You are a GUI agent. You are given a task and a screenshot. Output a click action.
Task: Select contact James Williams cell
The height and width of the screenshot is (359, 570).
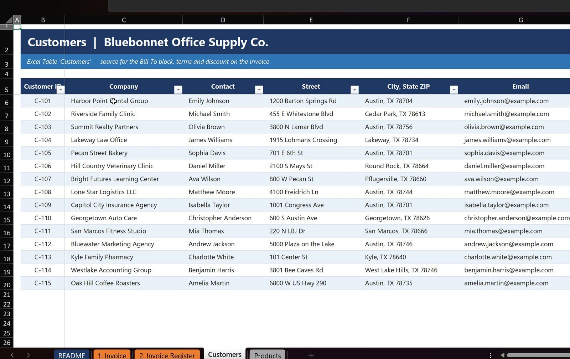pos(223,140)
